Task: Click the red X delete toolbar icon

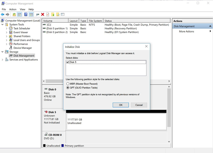Action: coord(43,15)
